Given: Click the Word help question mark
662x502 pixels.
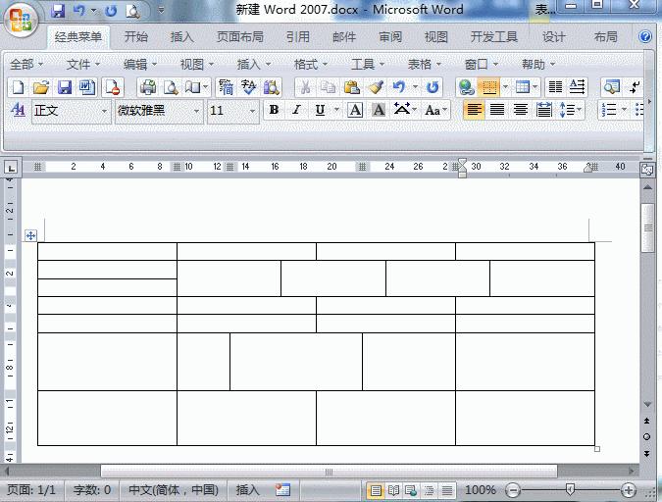Looking at the screenshot, I should (644, 36).
